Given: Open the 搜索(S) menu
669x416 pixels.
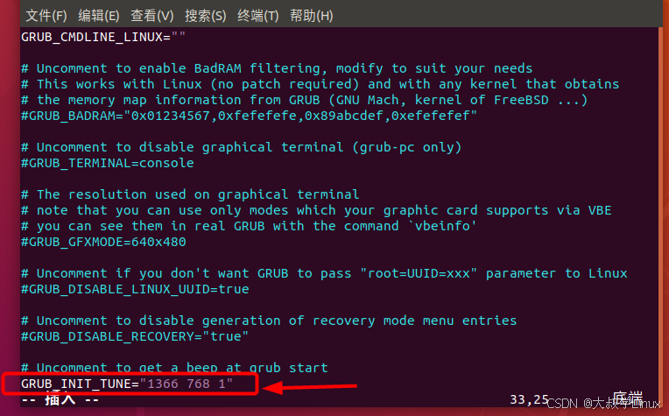Looking at the screenshot, I should pos(205,16).
